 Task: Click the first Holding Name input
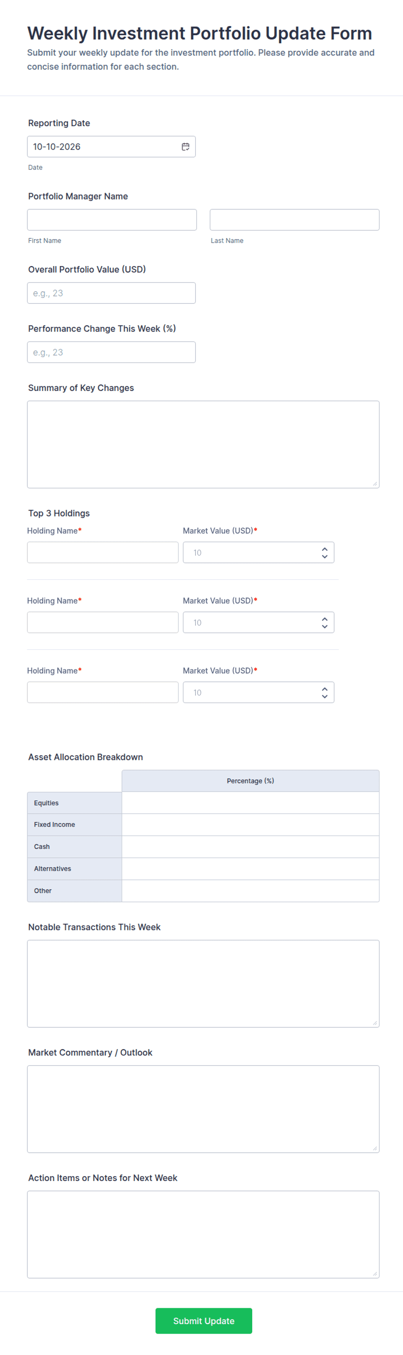tap(103, 553)
